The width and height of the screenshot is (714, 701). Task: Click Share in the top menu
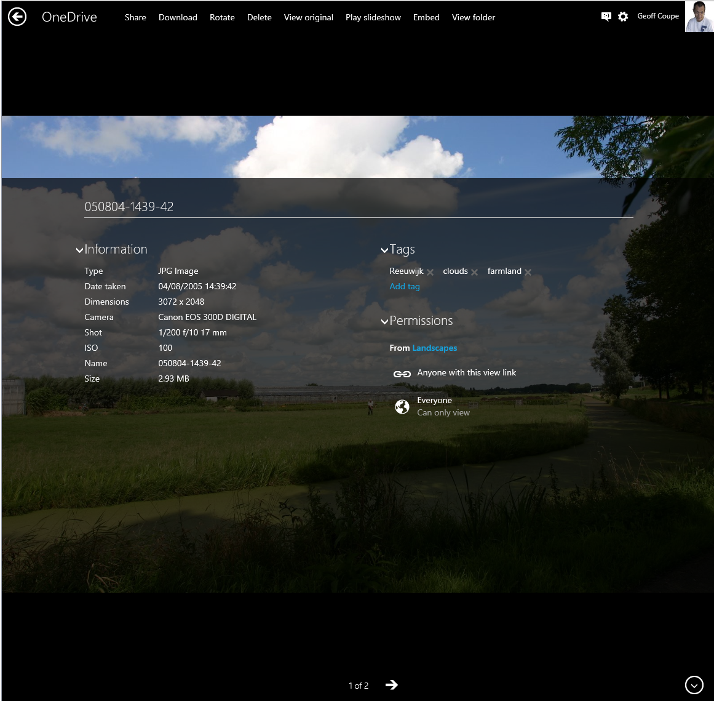pos(135,17)
